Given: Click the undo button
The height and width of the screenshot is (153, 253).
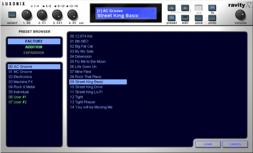Looking at the screenshot, I should coord(212,18).
